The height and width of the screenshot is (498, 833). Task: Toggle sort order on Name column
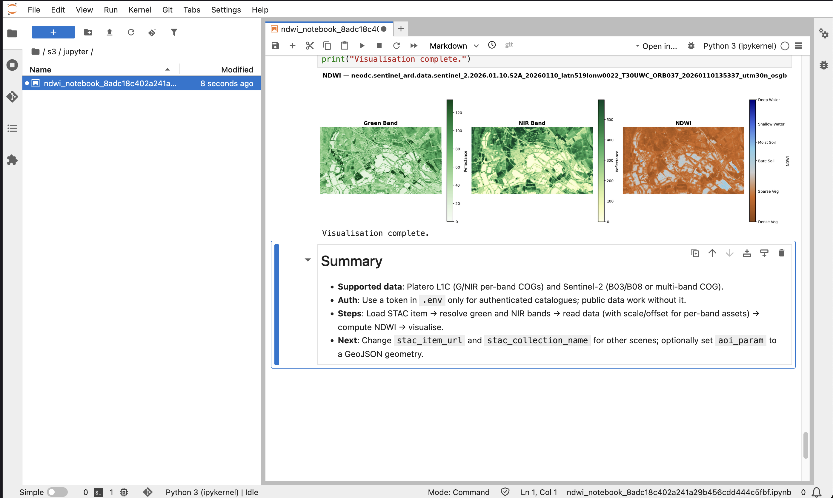tap(167, 69)
